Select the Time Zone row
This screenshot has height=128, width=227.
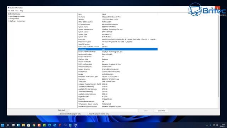[x=118, y=81]
